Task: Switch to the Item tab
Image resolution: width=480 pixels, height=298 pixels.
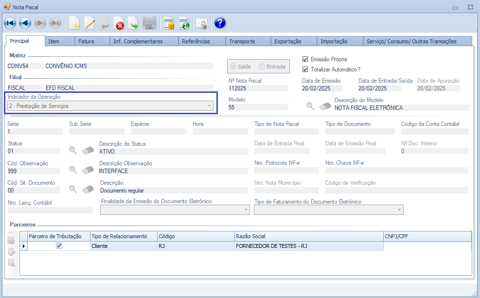Action: point(54,41)
